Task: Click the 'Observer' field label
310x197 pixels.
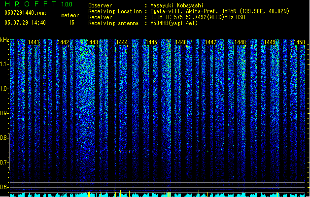Action: [100, 5]
